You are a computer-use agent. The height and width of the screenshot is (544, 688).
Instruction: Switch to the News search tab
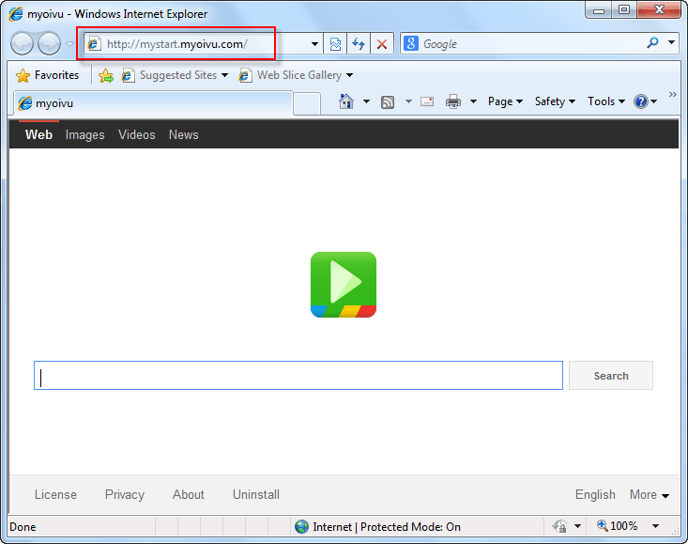183,134
